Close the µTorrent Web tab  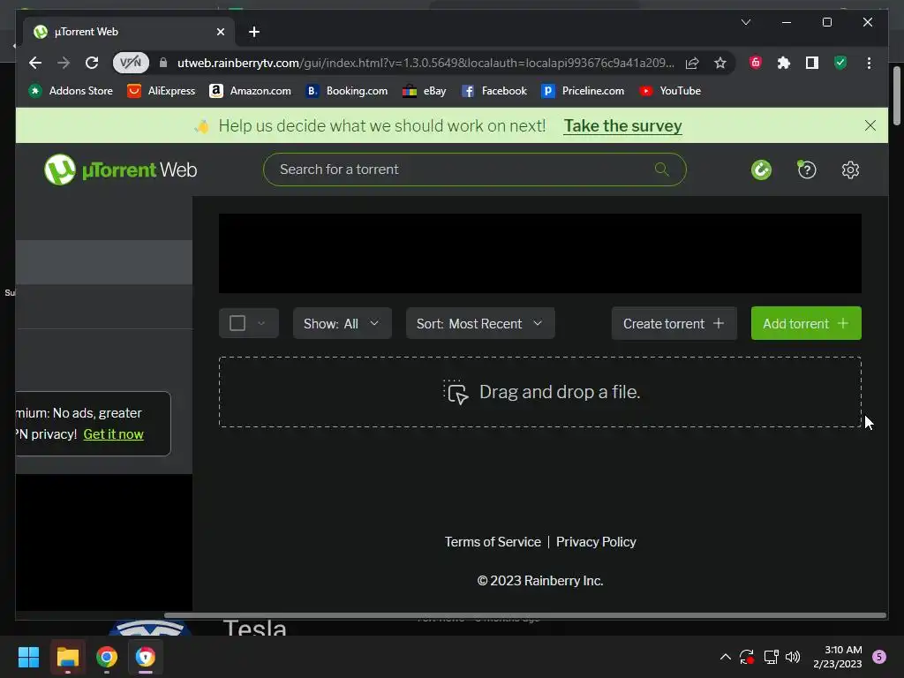(x=220, y=32)
